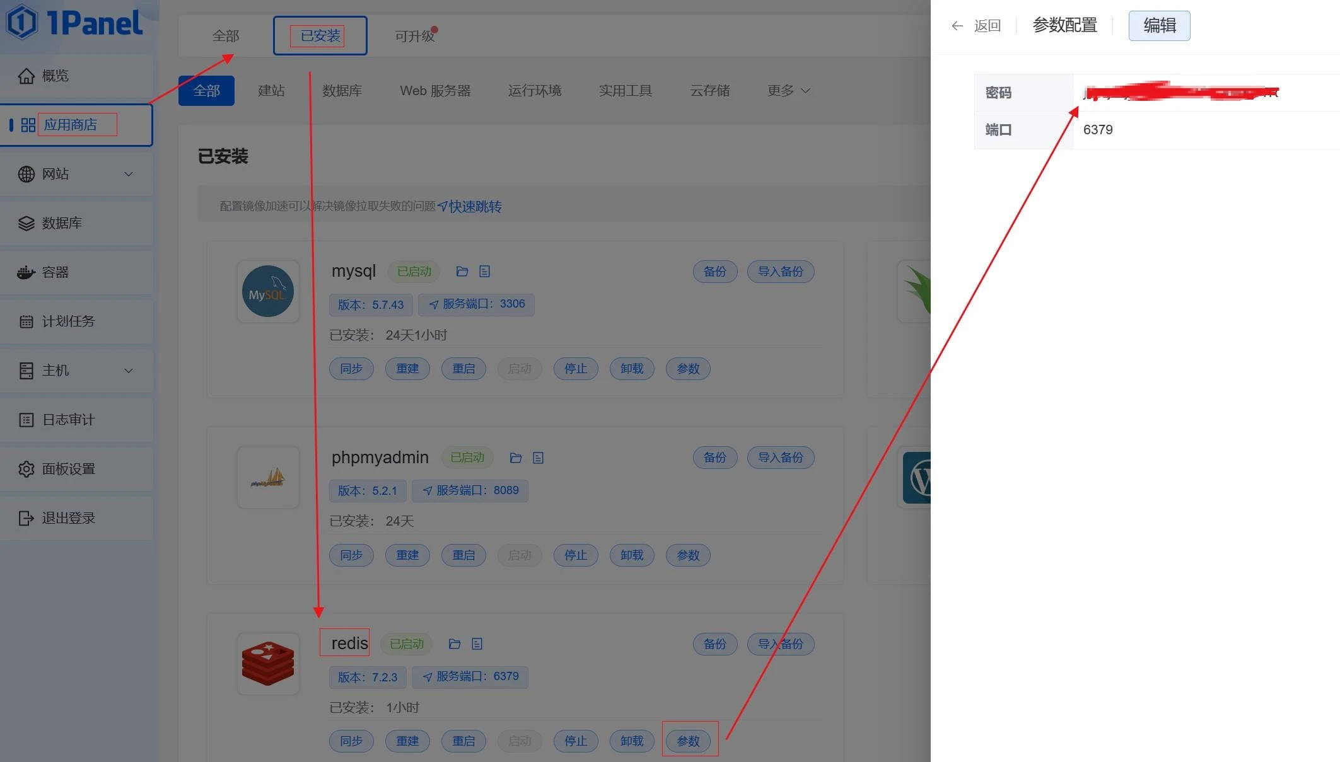The image size is (1340, 762).
Task: Click phpmyadmin 导入备份 button
Action: point(781,458)
